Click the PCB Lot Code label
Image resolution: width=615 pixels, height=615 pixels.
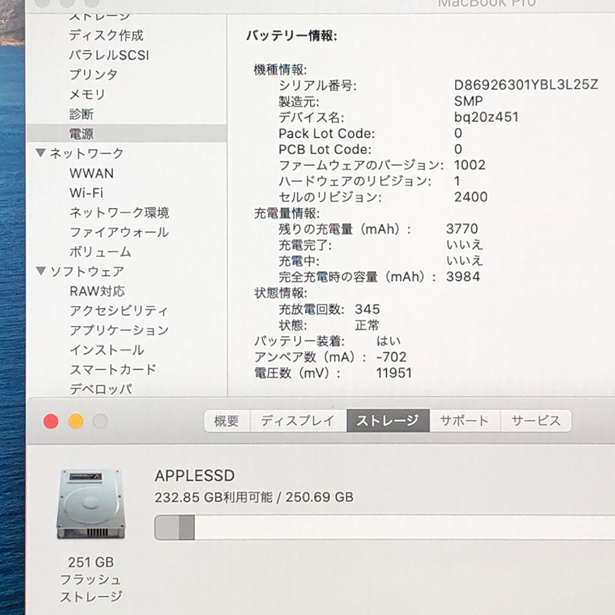point(324,149)
